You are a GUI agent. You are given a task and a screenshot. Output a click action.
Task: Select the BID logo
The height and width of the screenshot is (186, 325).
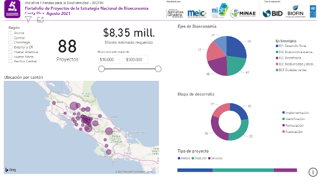tap(272, 14)
